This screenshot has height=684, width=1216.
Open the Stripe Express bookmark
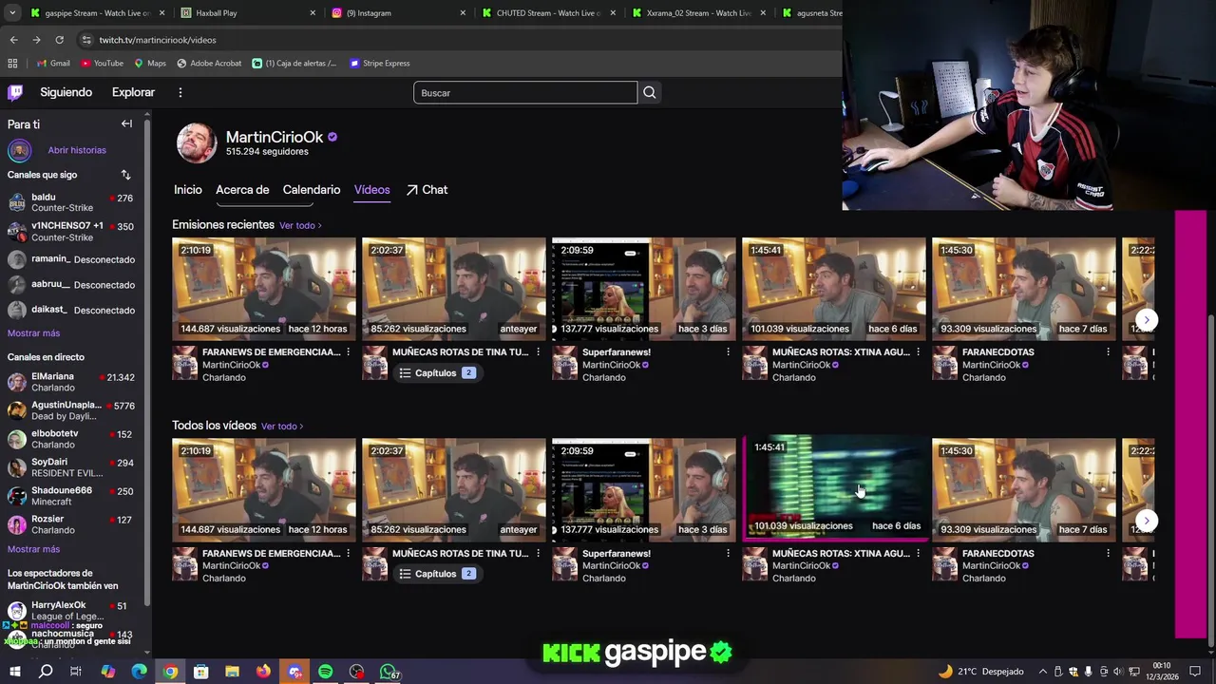pos(379,63)
